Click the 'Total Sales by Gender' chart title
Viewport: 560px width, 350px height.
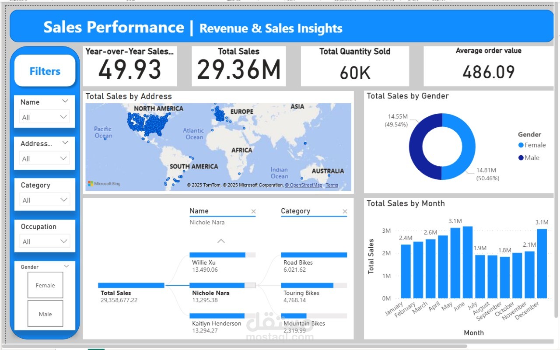[x=408, y=96]
